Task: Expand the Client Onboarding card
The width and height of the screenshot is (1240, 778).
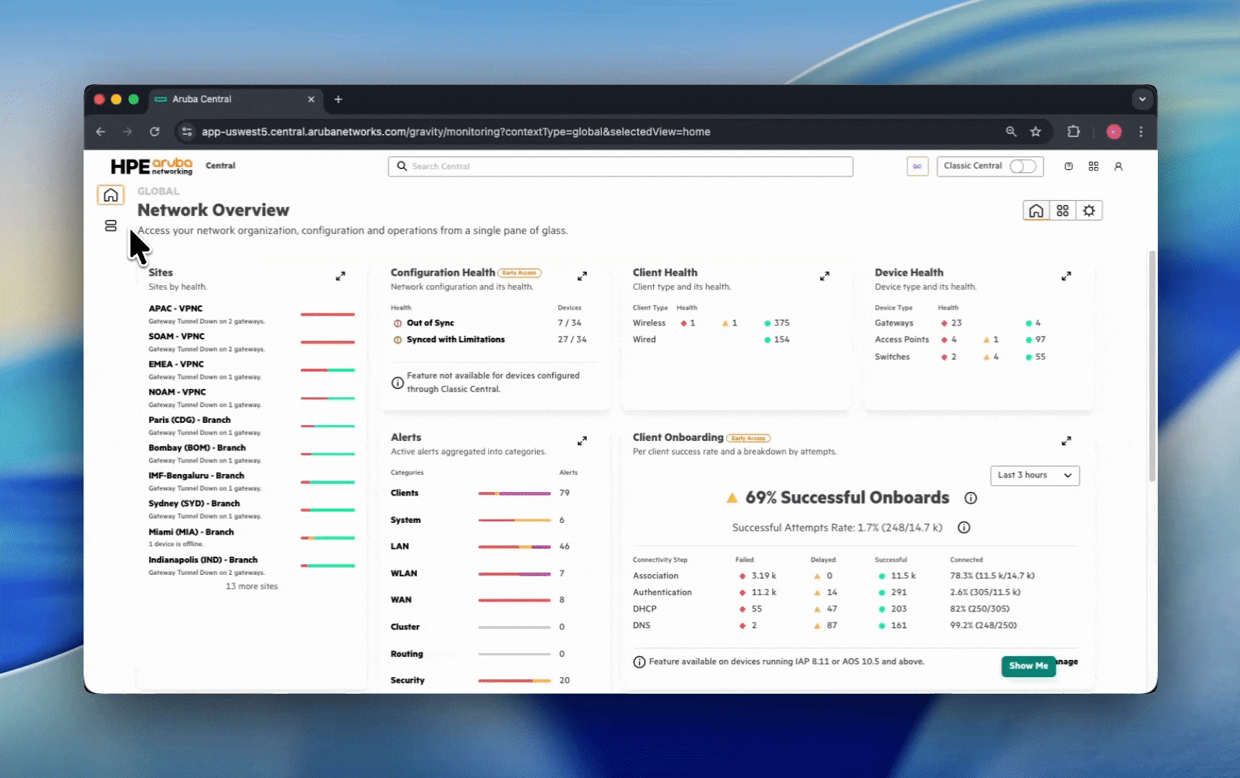Action: [1066, 441]
